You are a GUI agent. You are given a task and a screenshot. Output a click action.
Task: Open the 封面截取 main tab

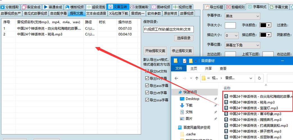(x=139, y=7)
